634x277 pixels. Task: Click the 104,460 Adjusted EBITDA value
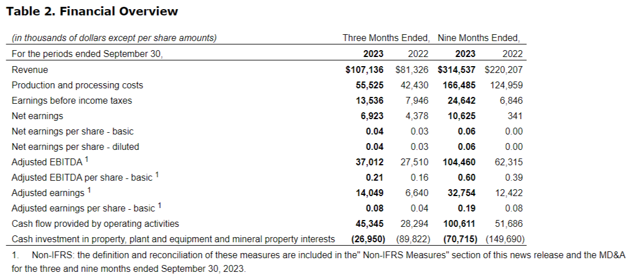pos(459,162)
